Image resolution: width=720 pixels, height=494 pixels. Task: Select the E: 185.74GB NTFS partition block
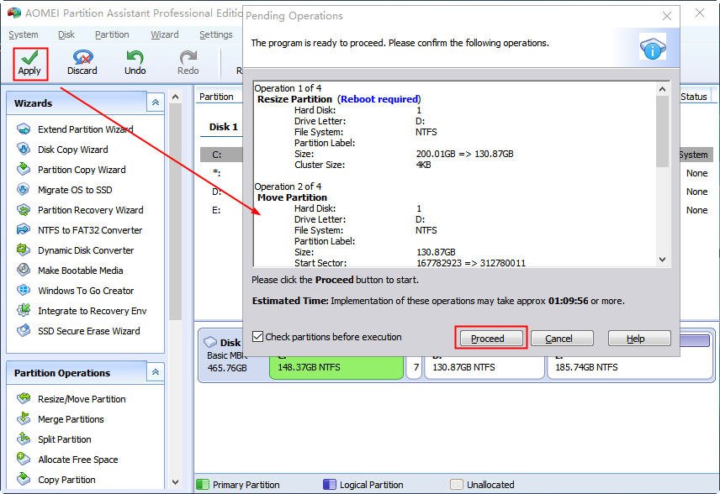(629, 366)
